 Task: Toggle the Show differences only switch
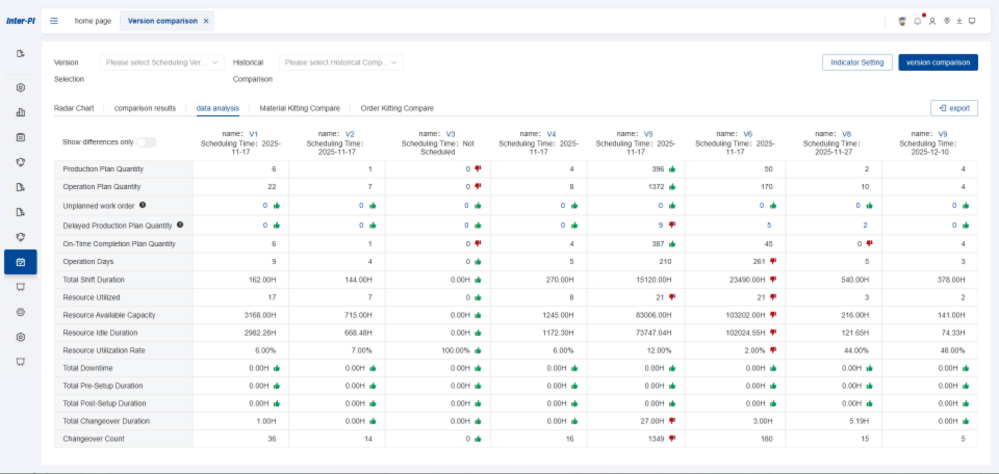pyautogui.click(x=146, y=142)
